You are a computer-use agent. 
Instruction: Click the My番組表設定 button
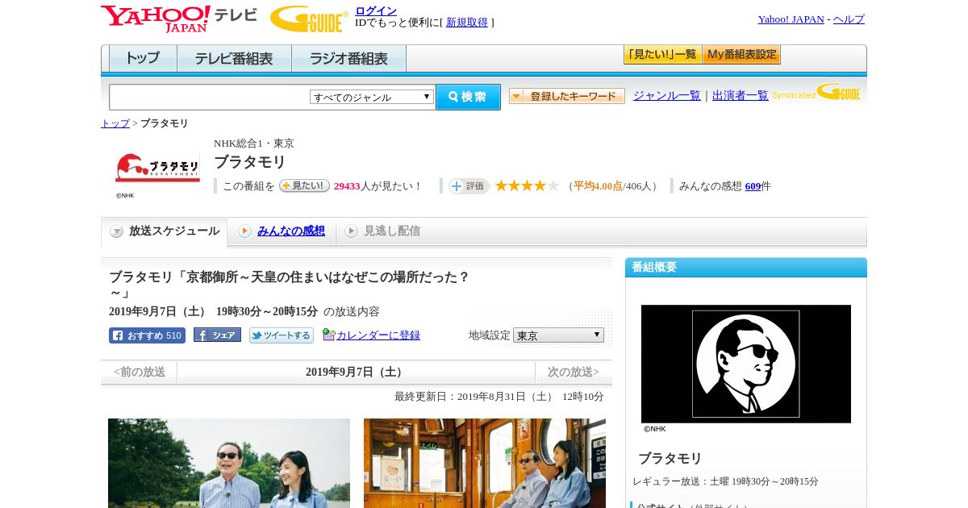741,55
